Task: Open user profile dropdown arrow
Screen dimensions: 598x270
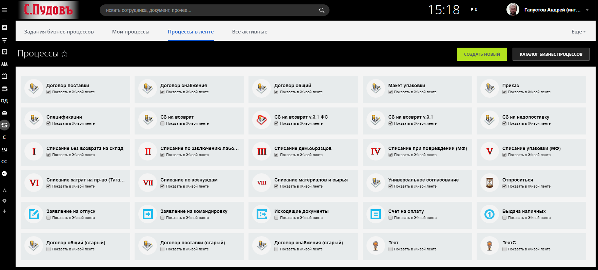Action: click(x=587, y=10)
